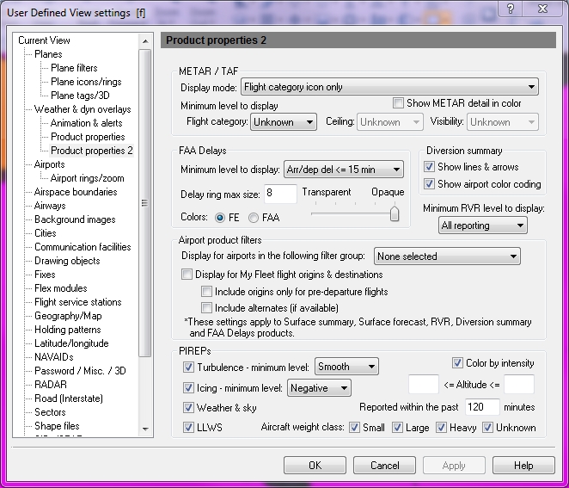The height and width of the screenshot is (488, 569).
Task: Select Drawing objects tree item
Action: (67, 261)
